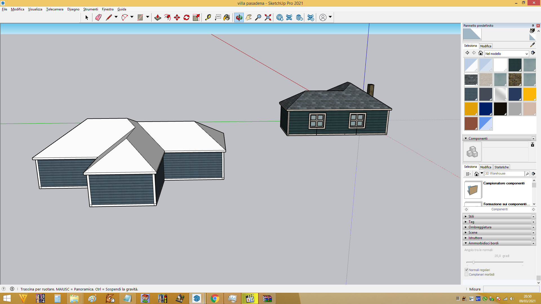
Task: Select the Rectangle shape tool
Action: click(x=140, y=17)
